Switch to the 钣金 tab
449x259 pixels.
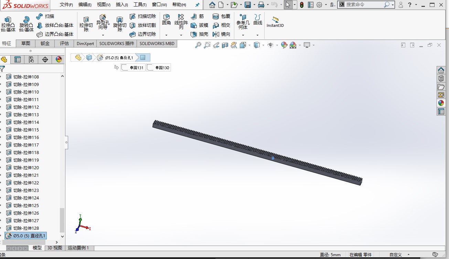[x=45, y=43]
